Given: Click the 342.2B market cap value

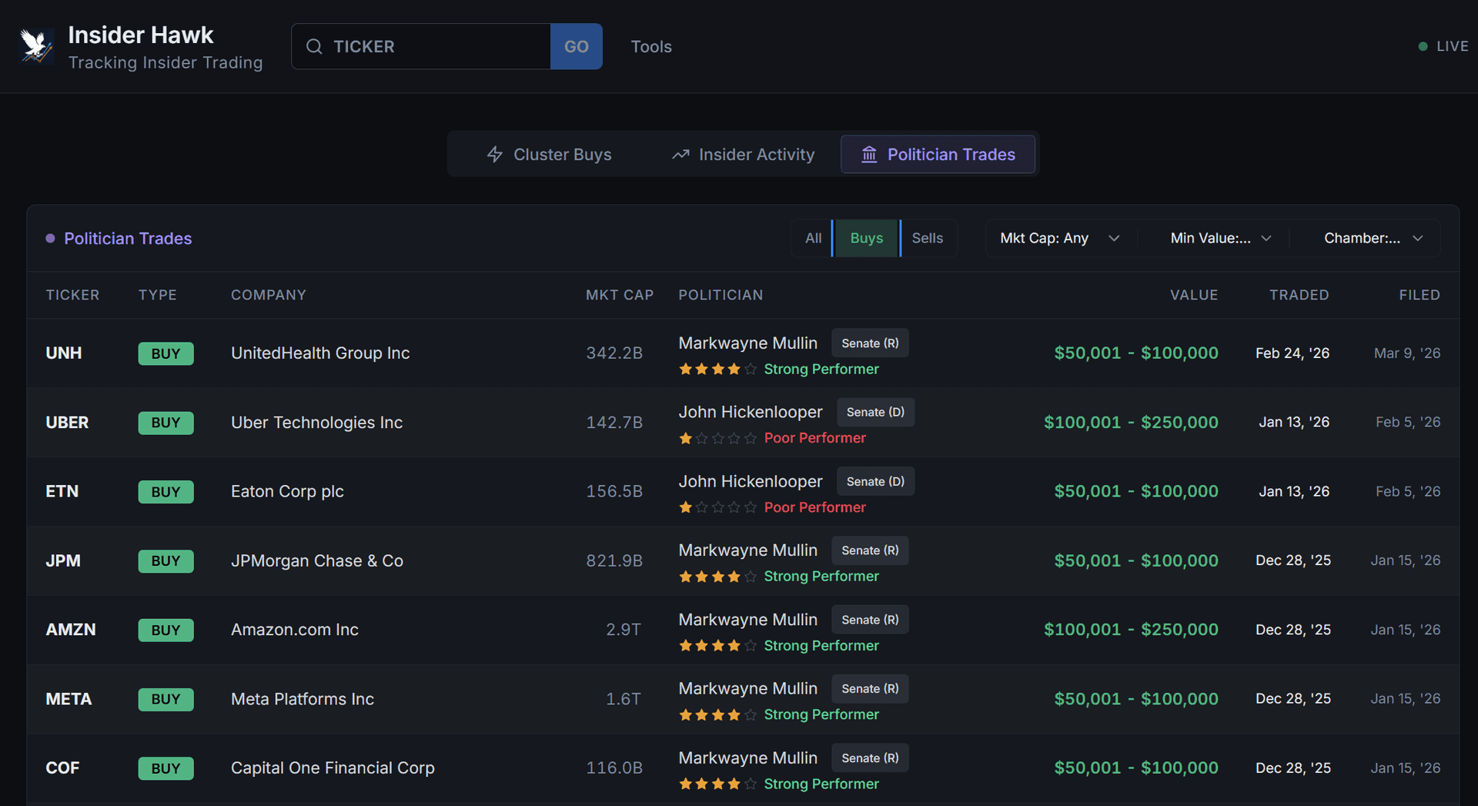Looking at the screenshot, I should pos(614,353).
